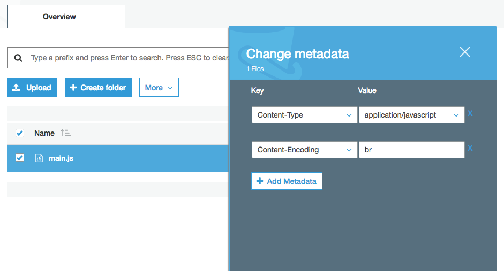Click the Name column header
The width and height of the screenshot is (504, 271).
44,133
